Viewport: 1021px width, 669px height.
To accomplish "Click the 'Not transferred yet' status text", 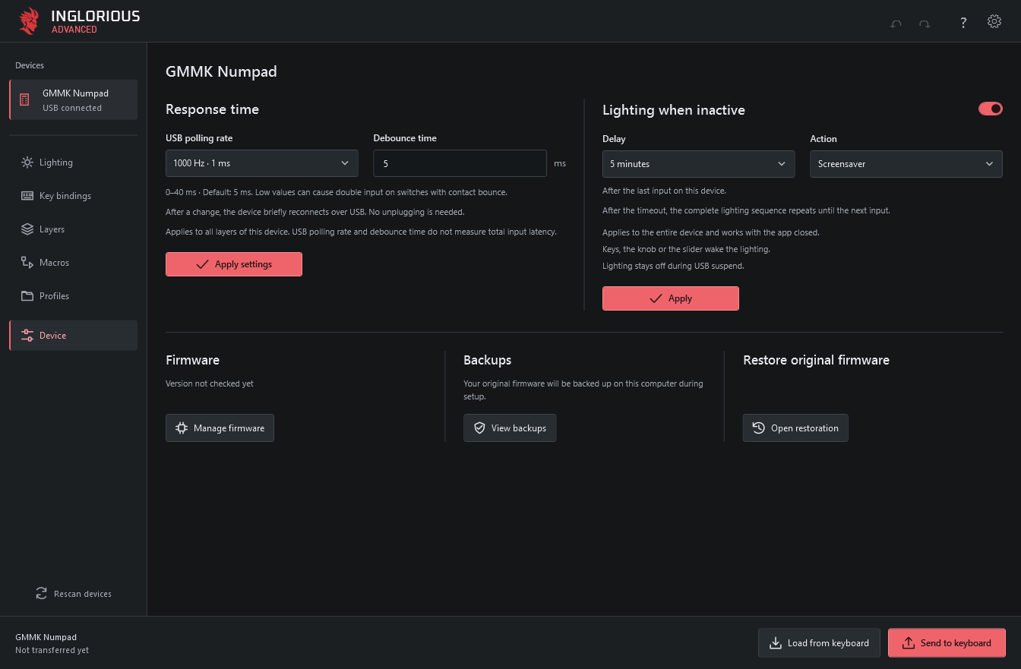I will 52,650.
